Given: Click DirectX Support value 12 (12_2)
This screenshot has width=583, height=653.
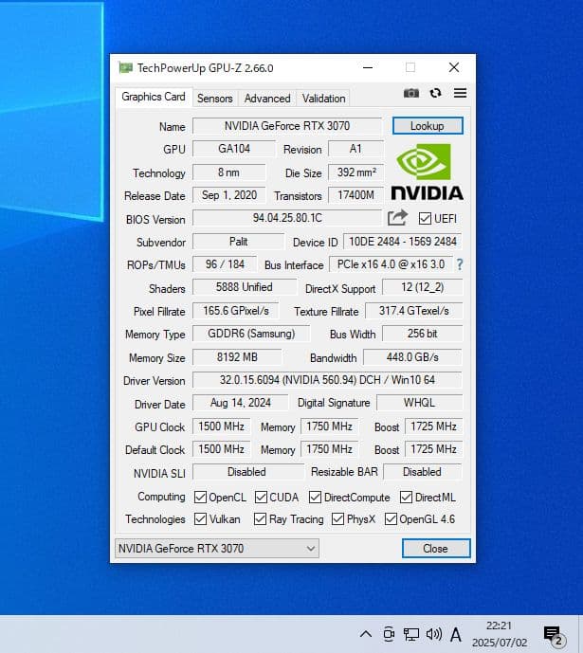Looking at the screenshot, I should [x=422, y=287].
